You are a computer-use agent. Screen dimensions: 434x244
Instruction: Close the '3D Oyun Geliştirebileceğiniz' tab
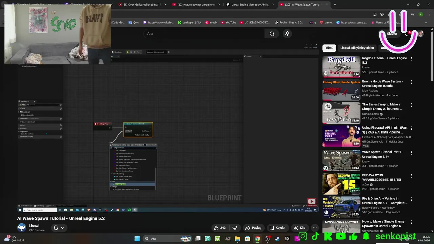click(165, 4)
